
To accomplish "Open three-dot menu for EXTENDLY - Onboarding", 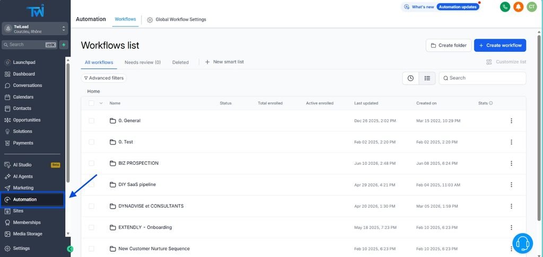I will click(x=511, y=228).
